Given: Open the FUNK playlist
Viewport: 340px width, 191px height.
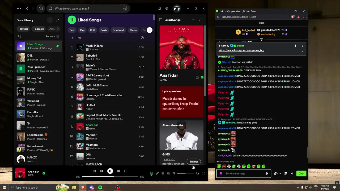Looking at the screenshot, I should tap(39, 91).
